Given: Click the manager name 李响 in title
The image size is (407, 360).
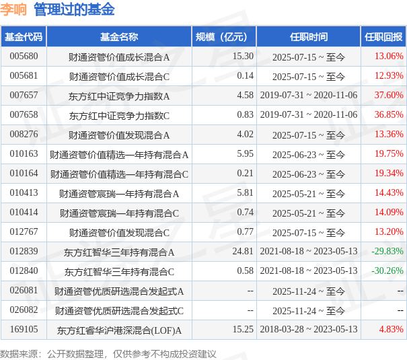Looking at the screenshot, I should tap(14, 9).
